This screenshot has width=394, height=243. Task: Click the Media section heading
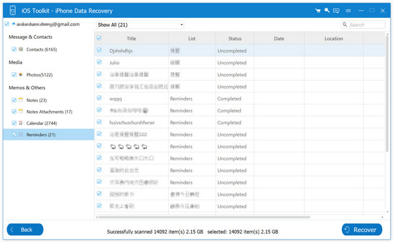[16, 62]
